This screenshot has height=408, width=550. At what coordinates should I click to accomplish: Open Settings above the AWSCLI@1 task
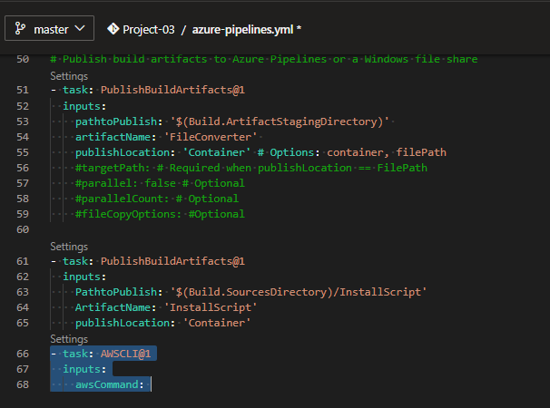tap(69, 338)
